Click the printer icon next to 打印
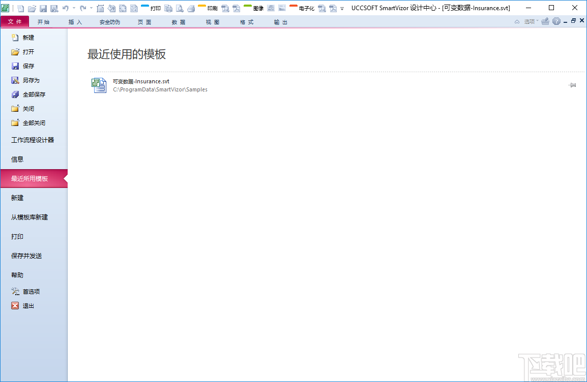The image size is (587, 382). (168, 8)
